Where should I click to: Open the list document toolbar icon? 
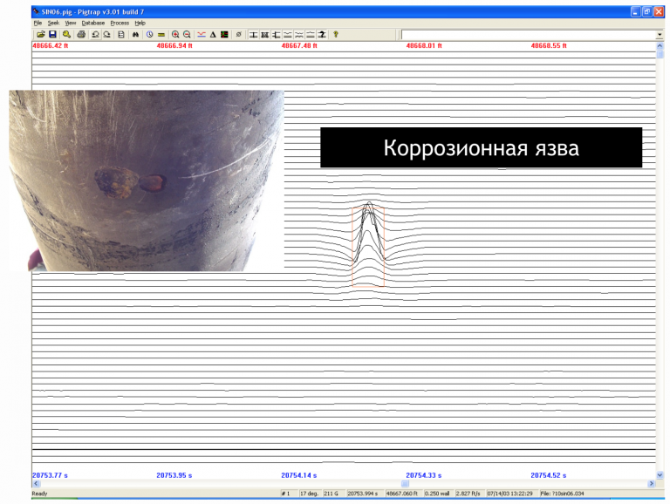121,35
